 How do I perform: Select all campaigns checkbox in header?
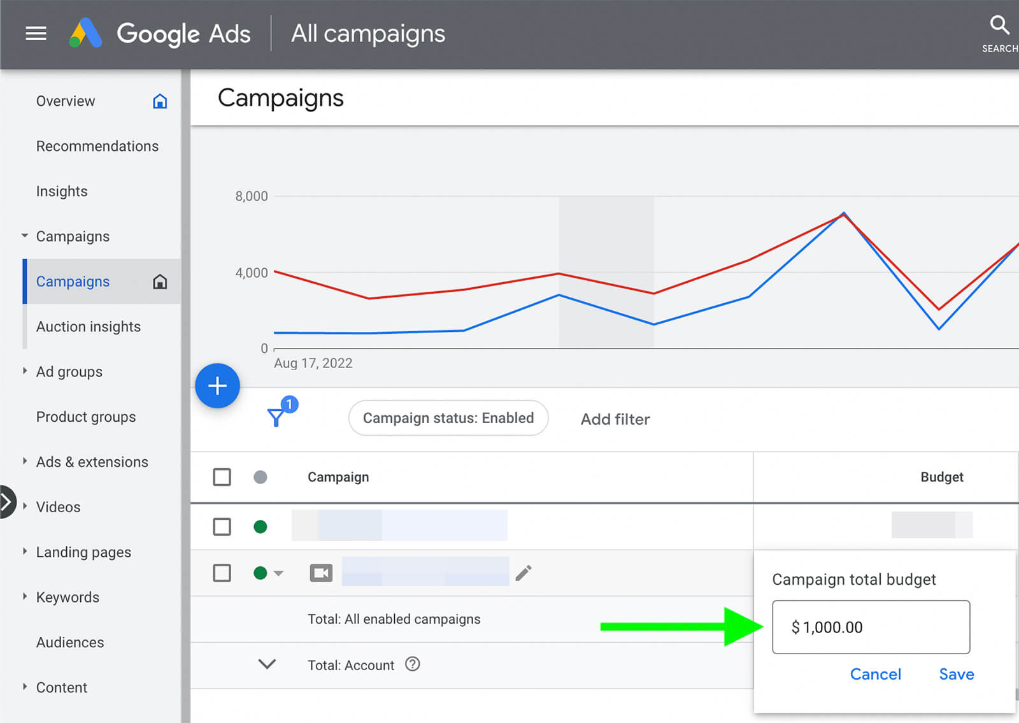pyautogui.click(x=222, y=476)
